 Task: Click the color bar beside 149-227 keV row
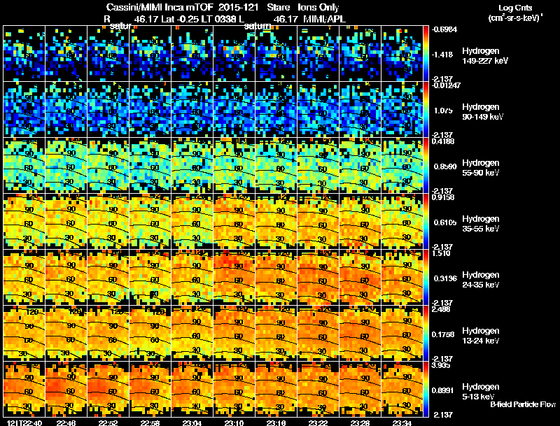[426, 54]
